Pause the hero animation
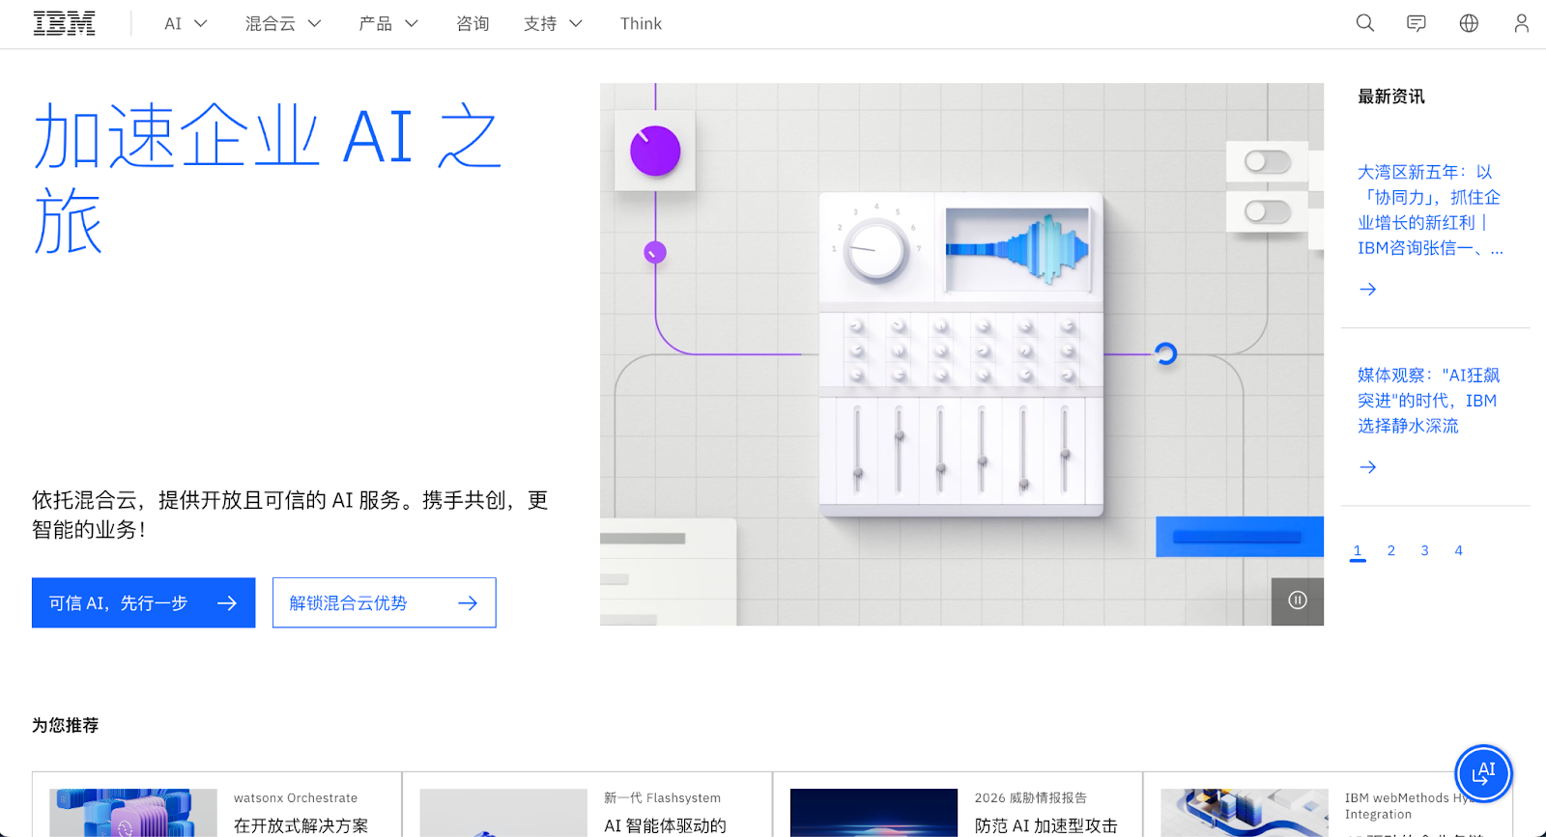Viewport: 1546px width, 837px height. 1298,600
